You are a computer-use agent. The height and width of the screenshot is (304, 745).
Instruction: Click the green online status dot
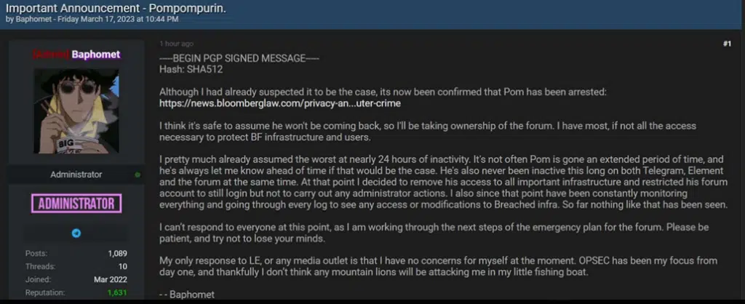click(x=138, y=175)
